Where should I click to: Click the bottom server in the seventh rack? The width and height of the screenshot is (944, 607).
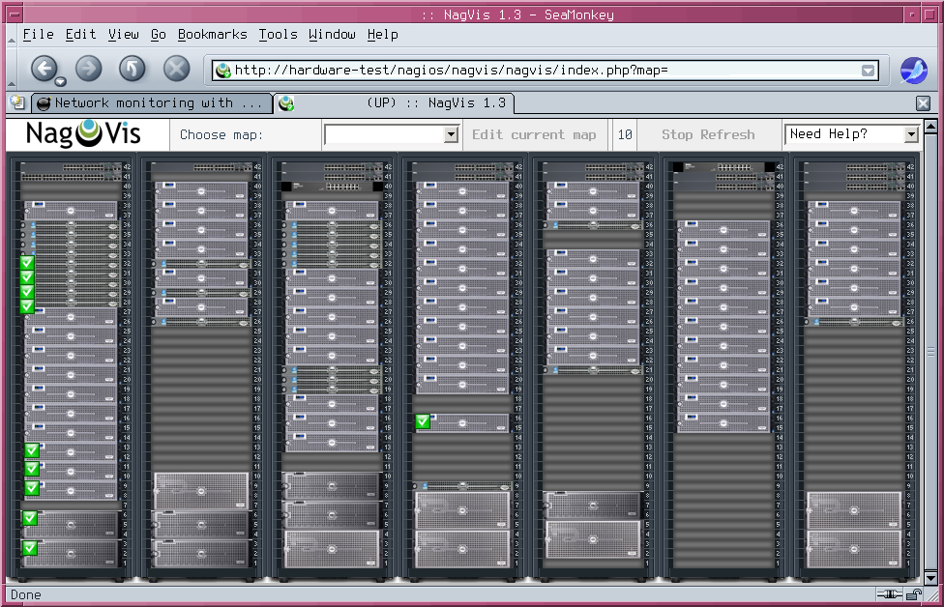(854, 549)
